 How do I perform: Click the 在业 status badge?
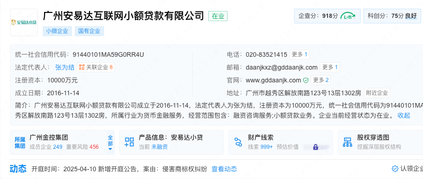[x=218, y=16]
